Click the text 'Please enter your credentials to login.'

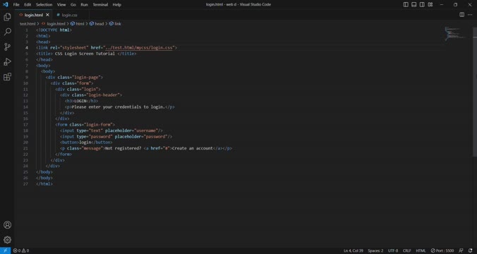[119, 107]
